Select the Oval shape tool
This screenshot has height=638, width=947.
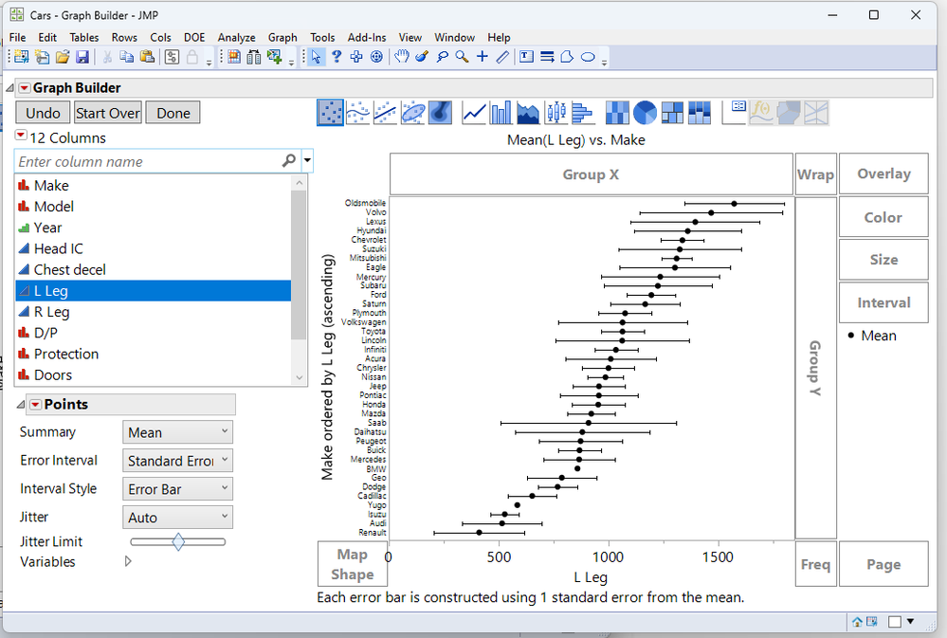[588, 58]
